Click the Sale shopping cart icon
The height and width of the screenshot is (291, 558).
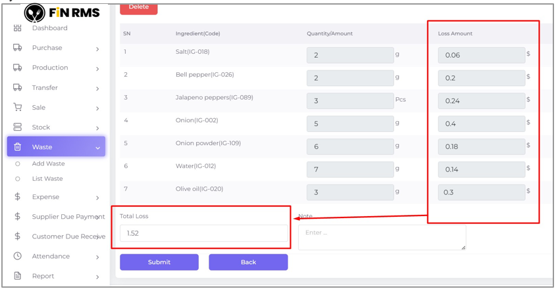[18, 108]
